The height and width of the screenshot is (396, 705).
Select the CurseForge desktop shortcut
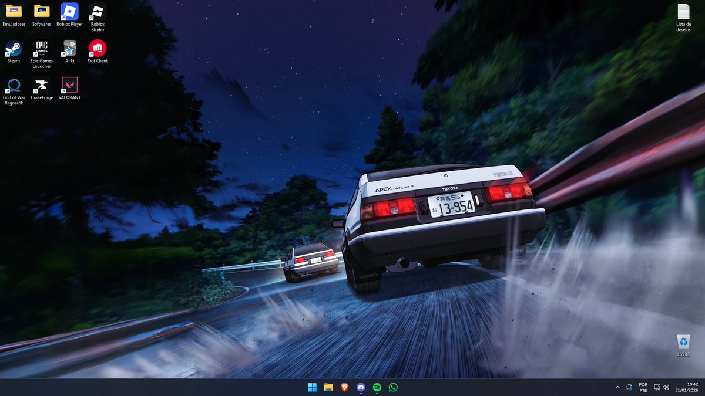pyautogui.click(x=42, y=88)
